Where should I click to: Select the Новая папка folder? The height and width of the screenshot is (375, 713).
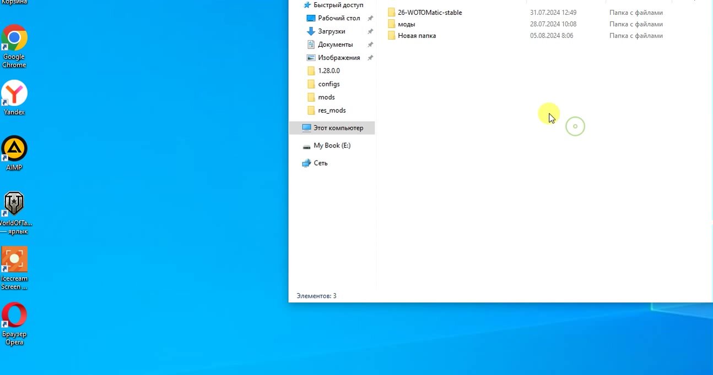tap(417, 36)
